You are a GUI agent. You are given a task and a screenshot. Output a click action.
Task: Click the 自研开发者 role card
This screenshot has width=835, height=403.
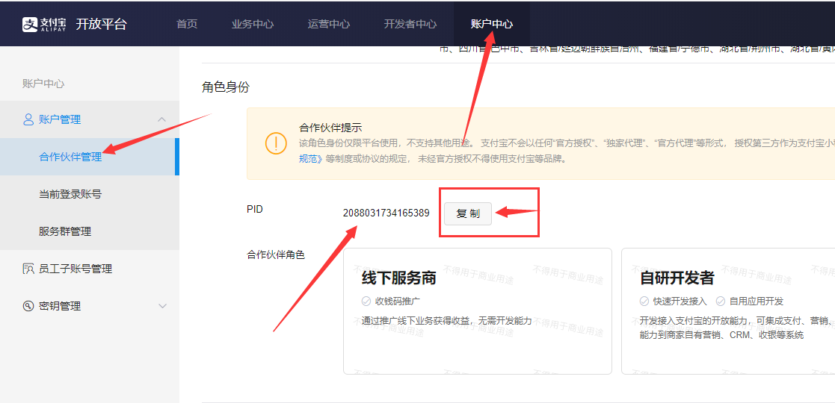coord(728,311)
